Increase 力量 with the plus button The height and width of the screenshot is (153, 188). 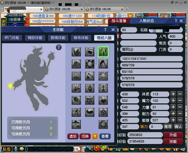pyautogui.click(x=173, y=107)
